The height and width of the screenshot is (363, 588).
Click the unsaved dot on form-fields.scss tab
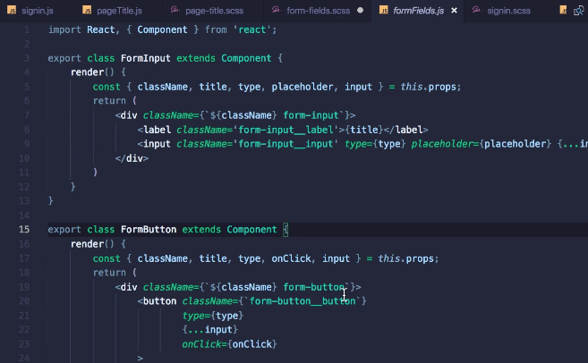pyautogui.click(x=360, y=11)
